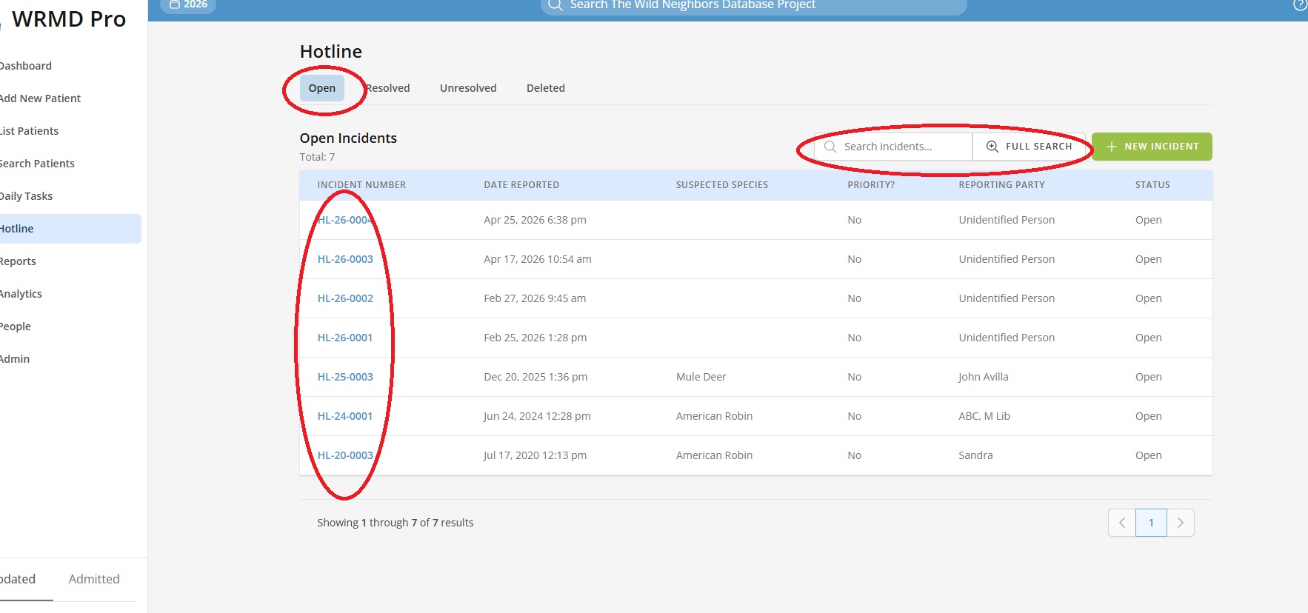Screen dimensions: 1308x613
Task: Click the PRIORITY? column header
Action: tap(871, 185)
